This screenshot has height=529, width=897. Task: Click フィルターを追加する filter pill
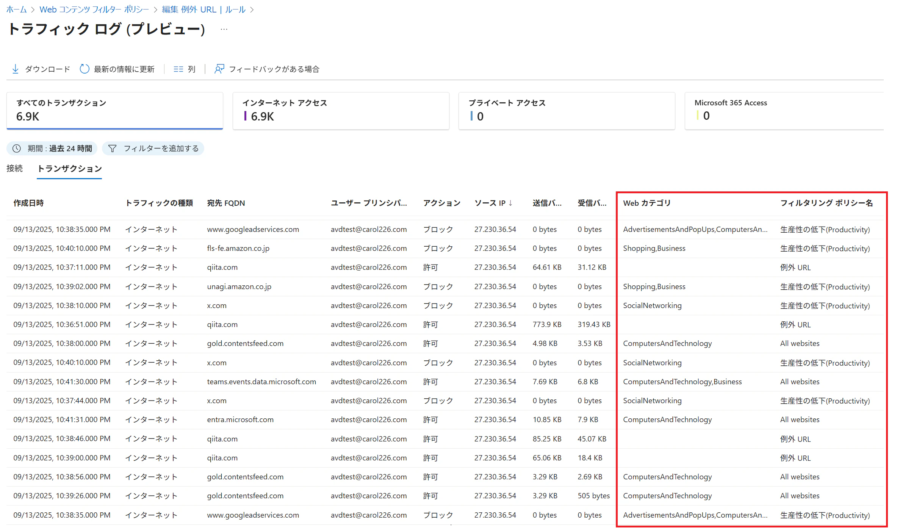153,149
